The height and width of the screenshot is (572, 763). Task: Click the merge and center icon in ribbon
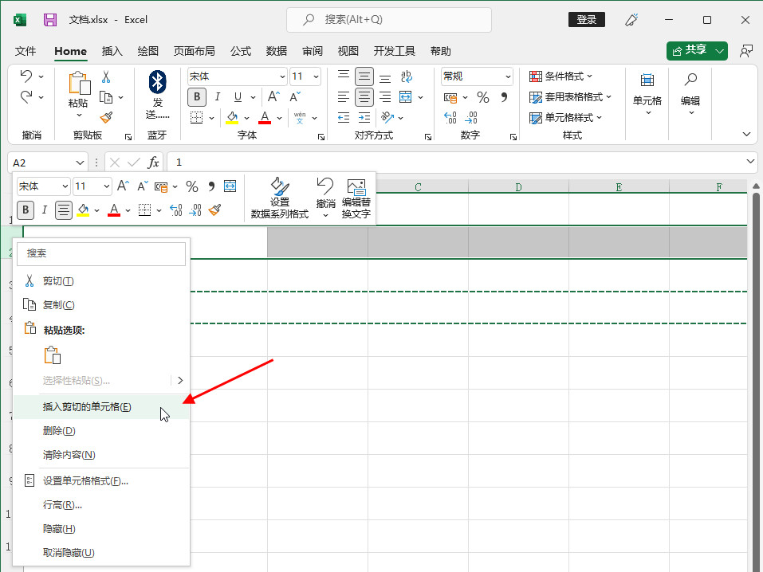point(405,96)
